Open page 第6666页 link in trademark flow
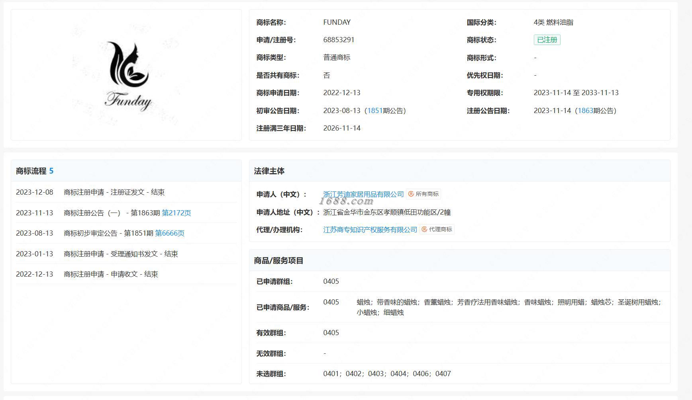The height and width of the screenshot is (400, 692). point(170,233)
